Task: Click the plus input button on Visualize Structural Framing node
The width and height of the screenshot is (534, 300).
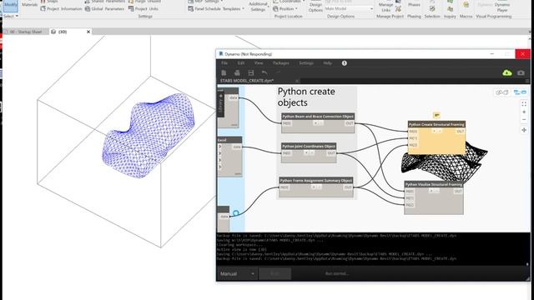Action: tap(431, 191)
